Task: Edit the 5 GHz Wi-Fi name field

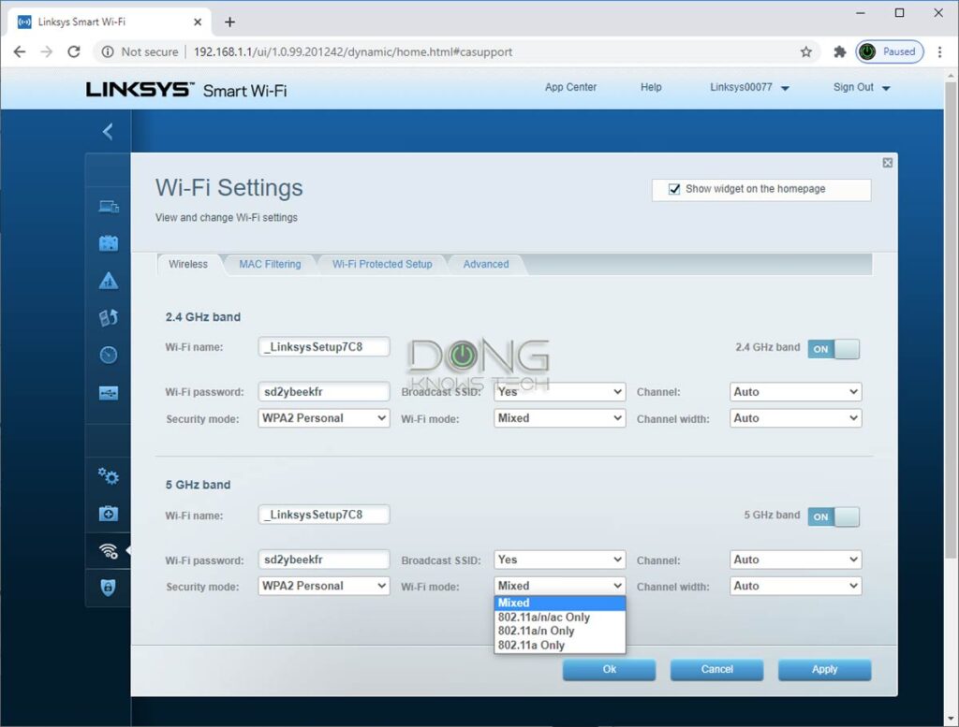Action: click(323, 515)
